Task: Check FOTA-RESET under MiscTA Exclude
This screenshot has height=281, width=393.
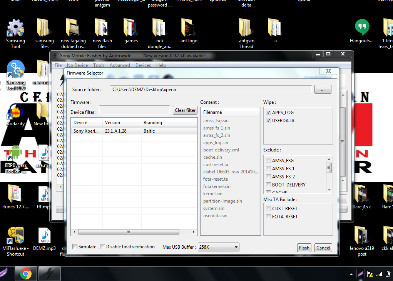Action: [x=268, y=216]
